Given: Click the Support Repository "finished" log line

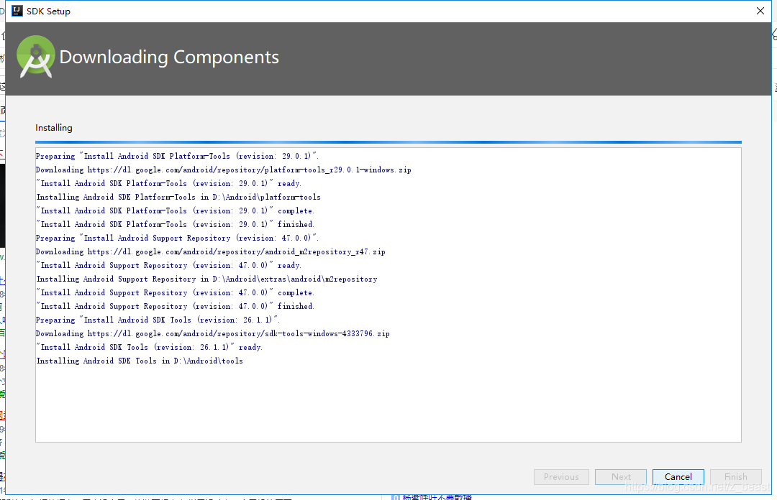Looking at the screenshot, I should [175, 307].
